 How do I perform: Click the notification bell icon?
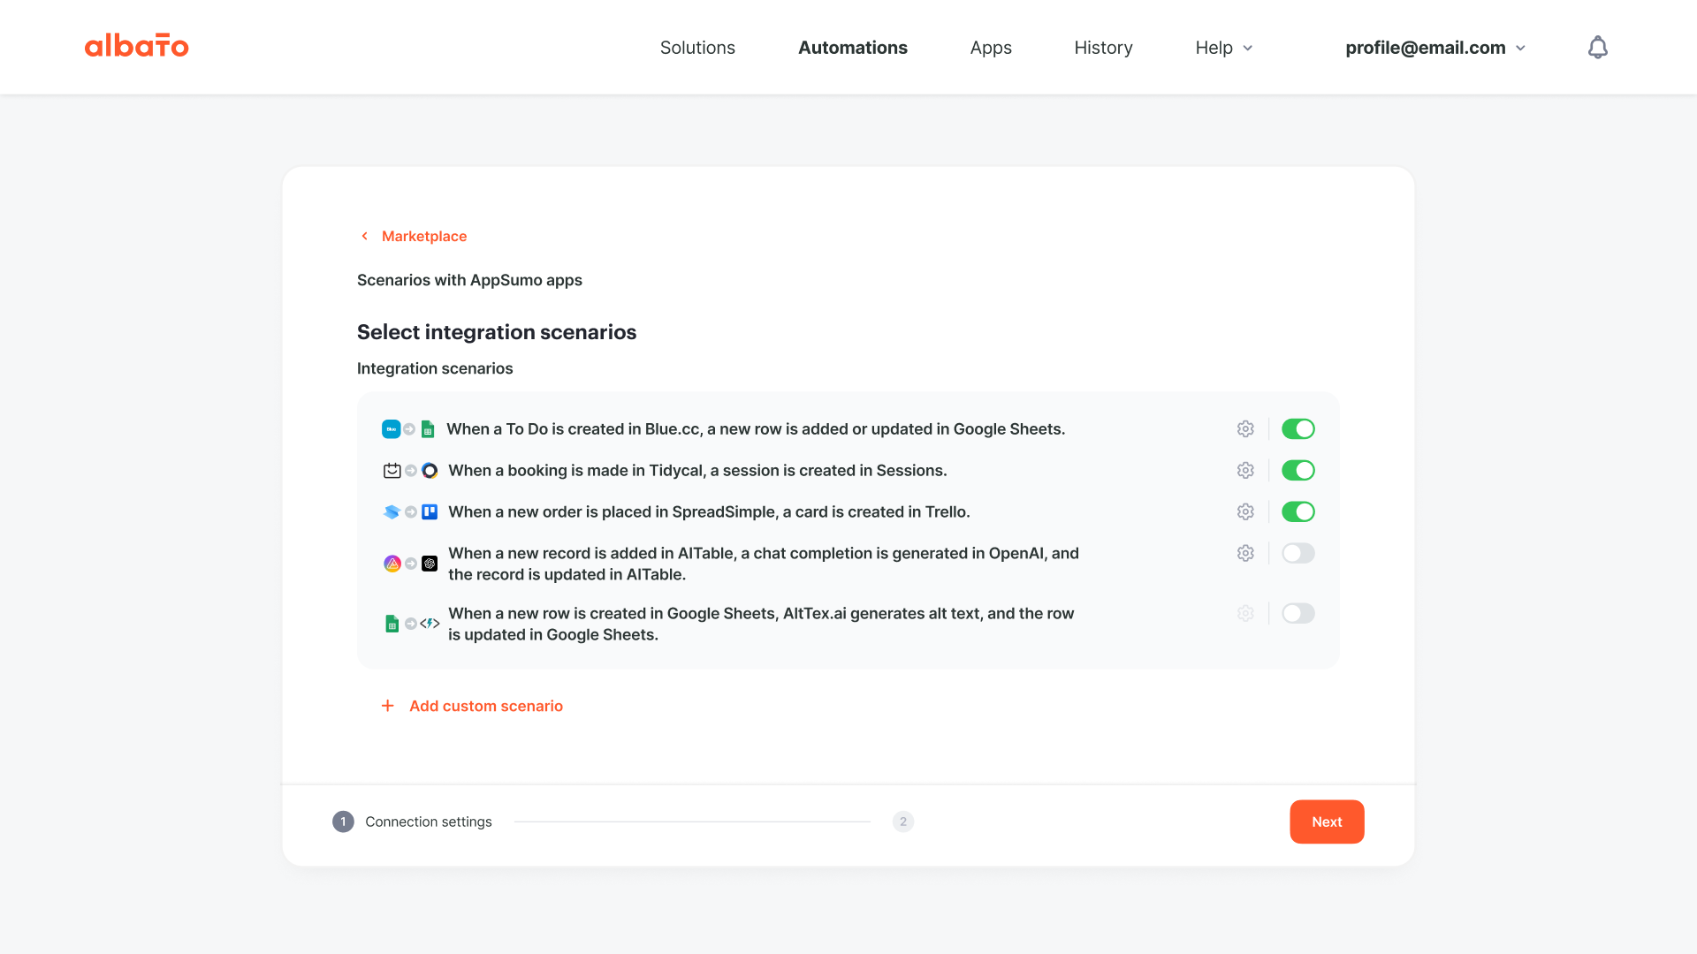(1597, 48)
